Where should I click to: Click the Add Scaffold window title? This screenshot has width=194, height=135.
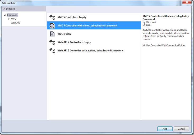(8, 3)
